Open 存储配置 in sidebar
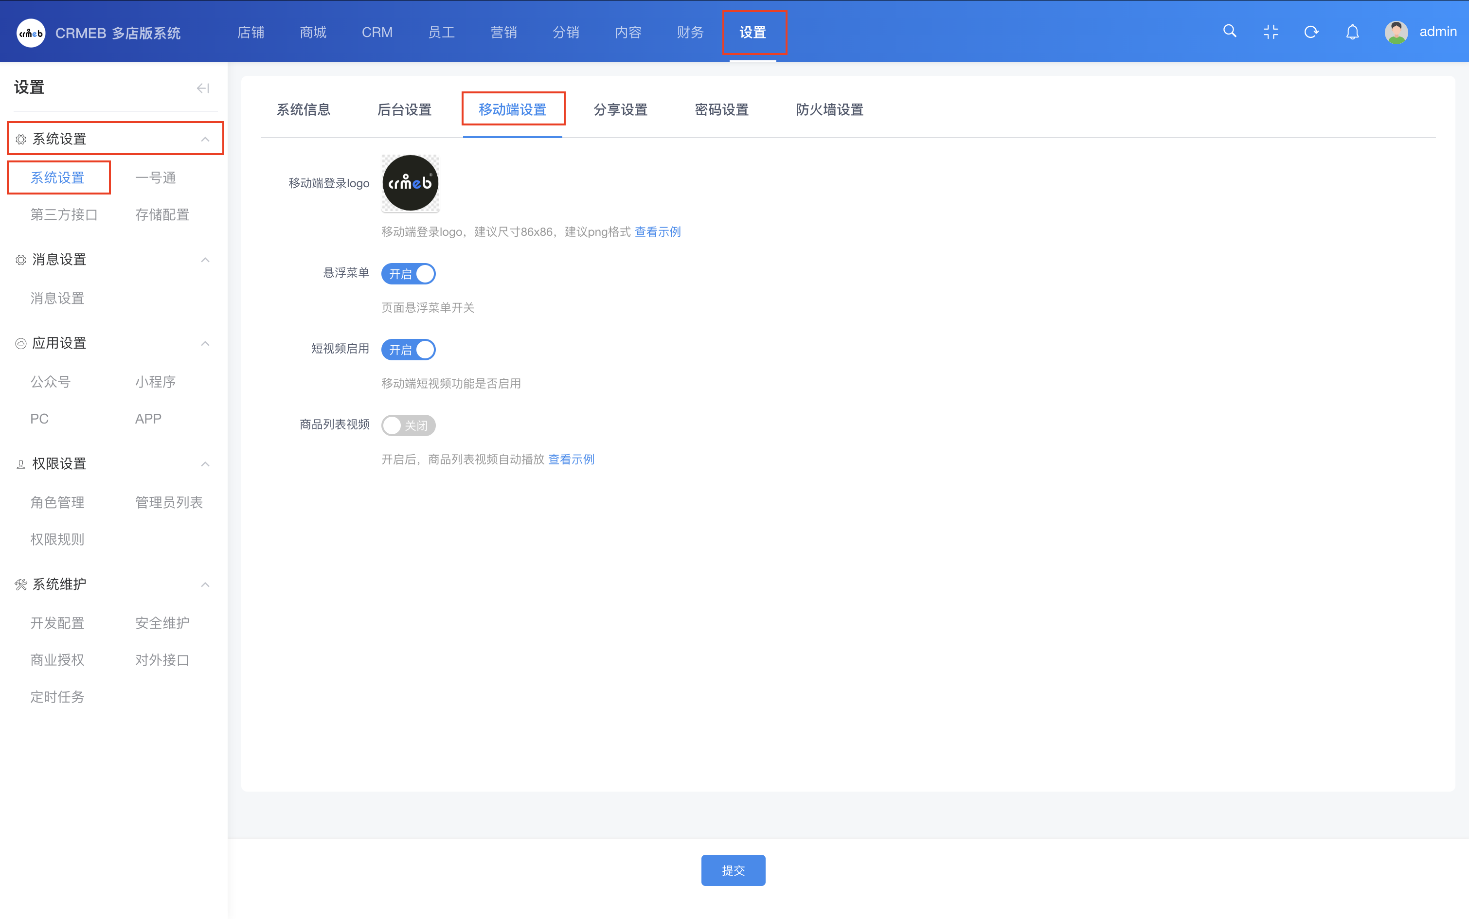 pyautogui.click(x=162, y=214)
